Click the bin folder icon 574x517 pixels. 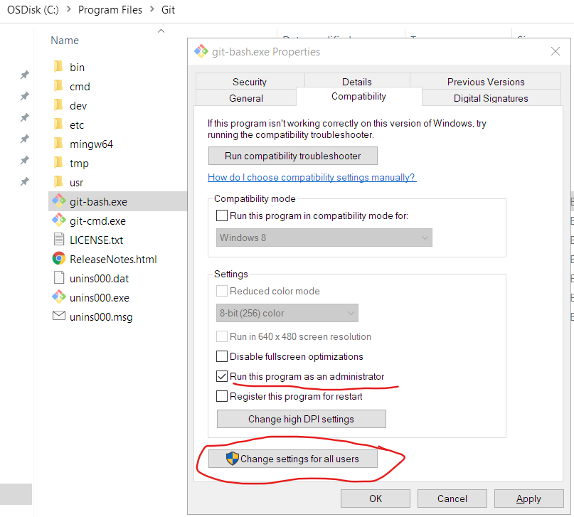[x=58, y=67]
